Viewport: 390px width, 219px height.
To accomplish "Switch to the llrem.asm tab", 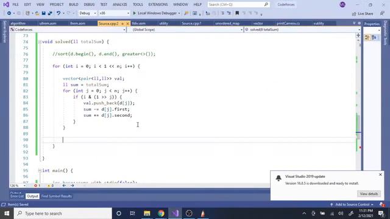I will (78, 23).
